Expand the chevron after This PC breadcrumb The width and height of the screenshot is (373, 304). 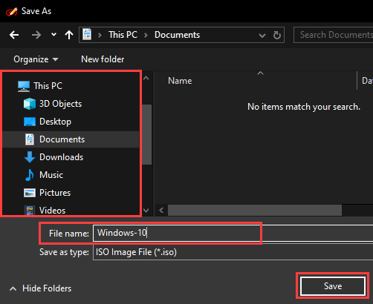click(146, 35)
